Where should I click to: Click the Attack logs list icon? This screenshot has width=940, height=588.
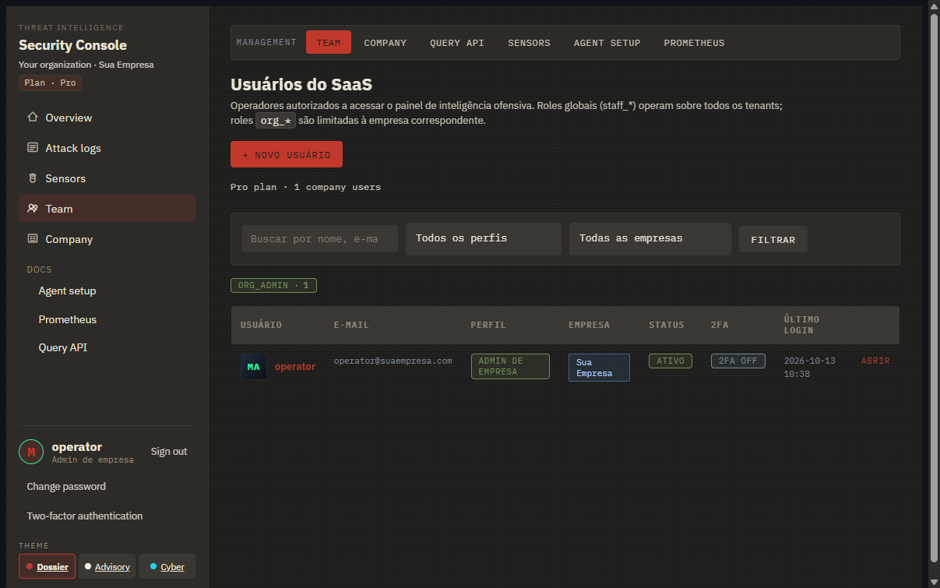[33, 148]
